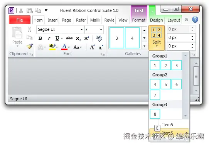Select item 6 in Group2

point(177,84)
